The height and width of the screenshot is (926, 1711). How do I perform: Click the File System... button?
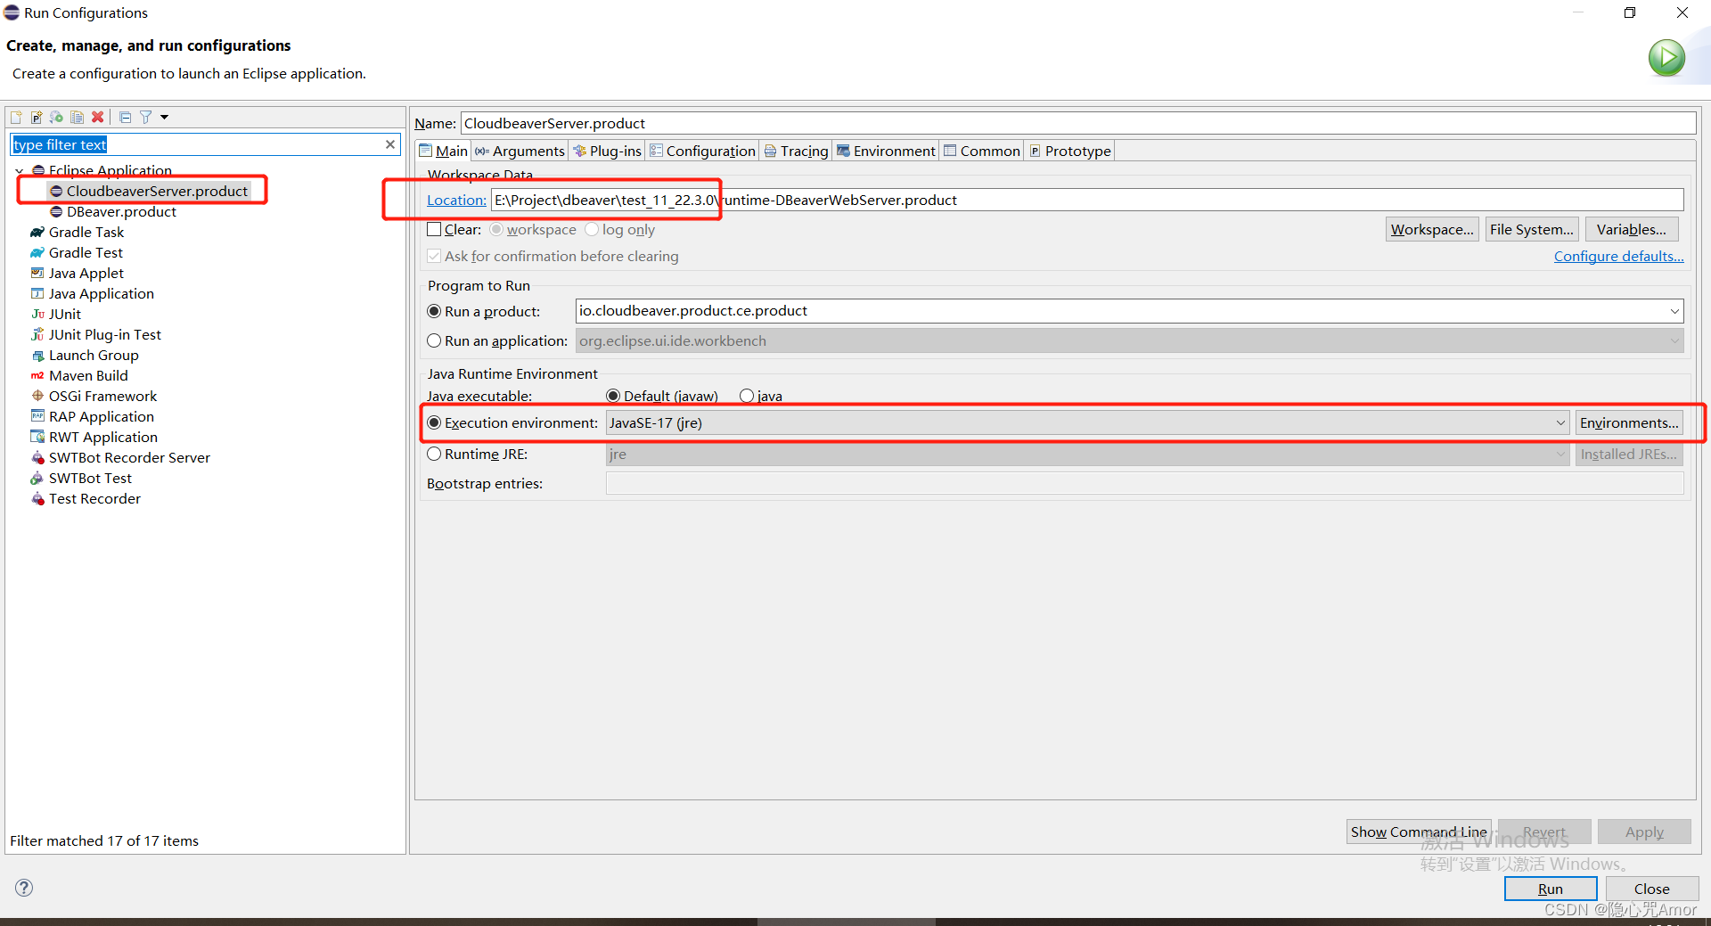tap(1532, 229)
